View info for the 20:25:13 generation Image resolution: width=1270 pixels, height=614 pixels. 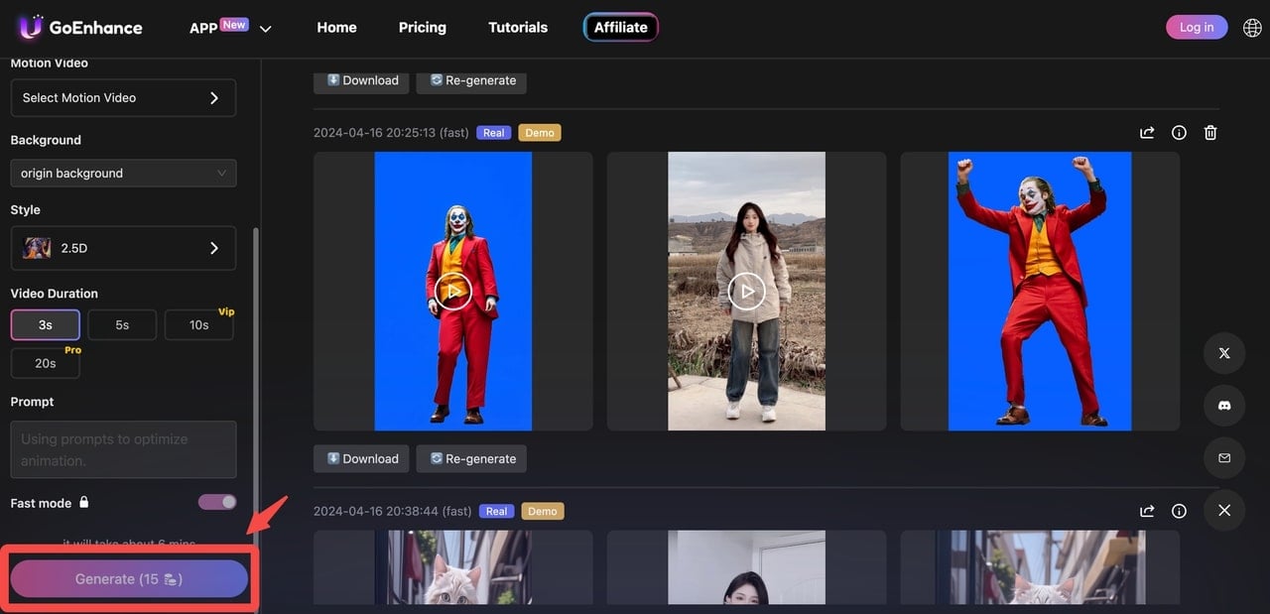(x=1179, y=132)
